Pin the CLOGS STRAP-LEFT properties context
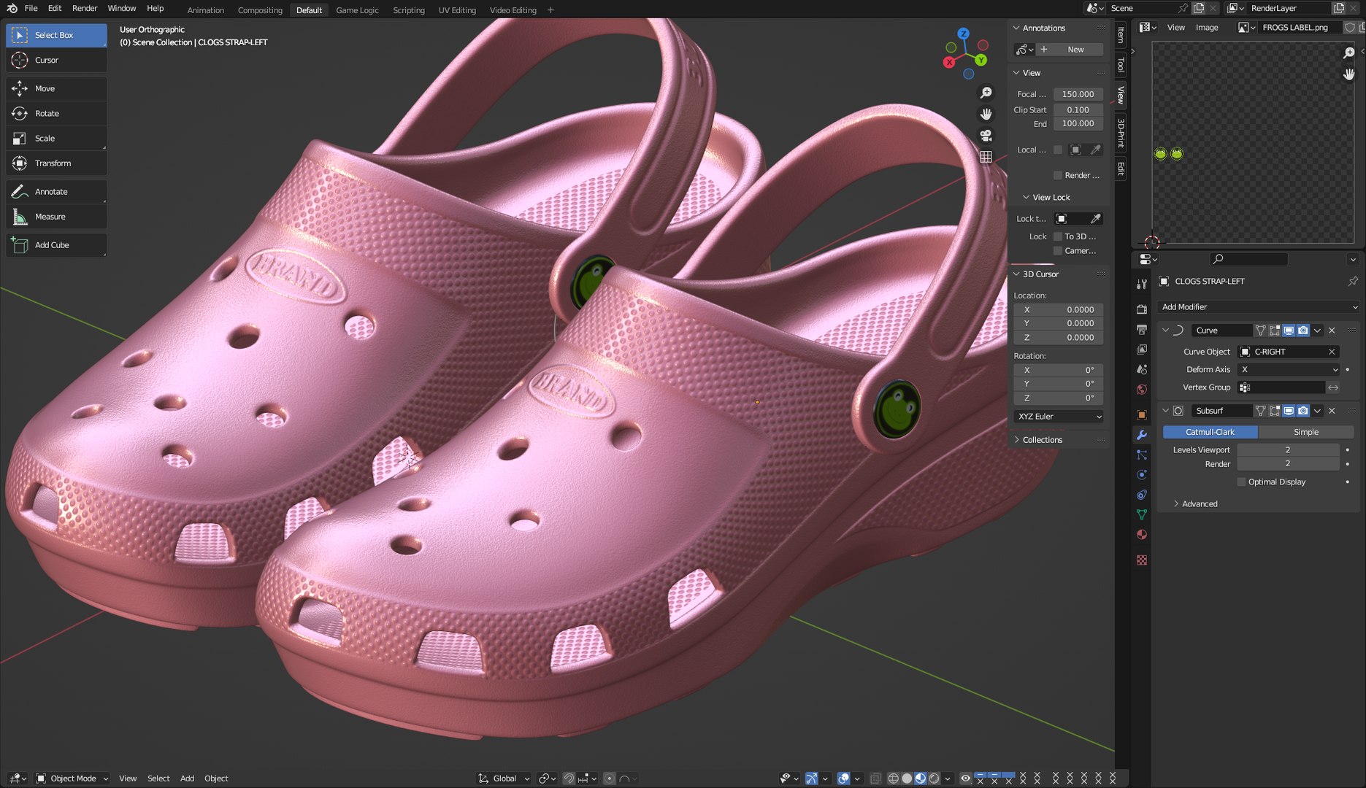Image resolution: width=1366 pixels, height=788 pixels. (x=1353, y=281)
